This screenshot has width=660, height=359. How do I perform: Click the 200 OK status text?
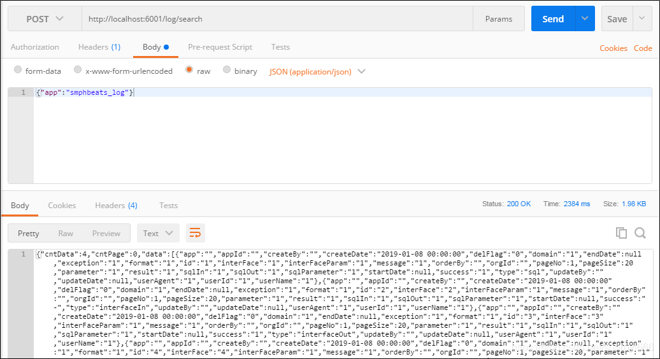[x=519, y=204]
